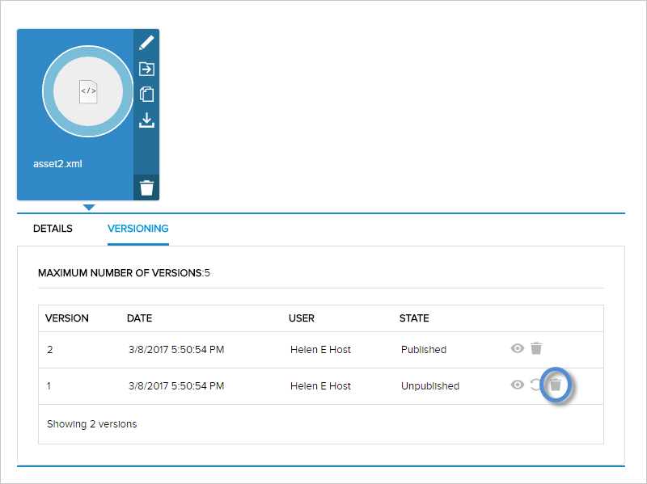Delete version 2 with its trash icon
The height and width of the screenshot is (484, 647).
536,348
